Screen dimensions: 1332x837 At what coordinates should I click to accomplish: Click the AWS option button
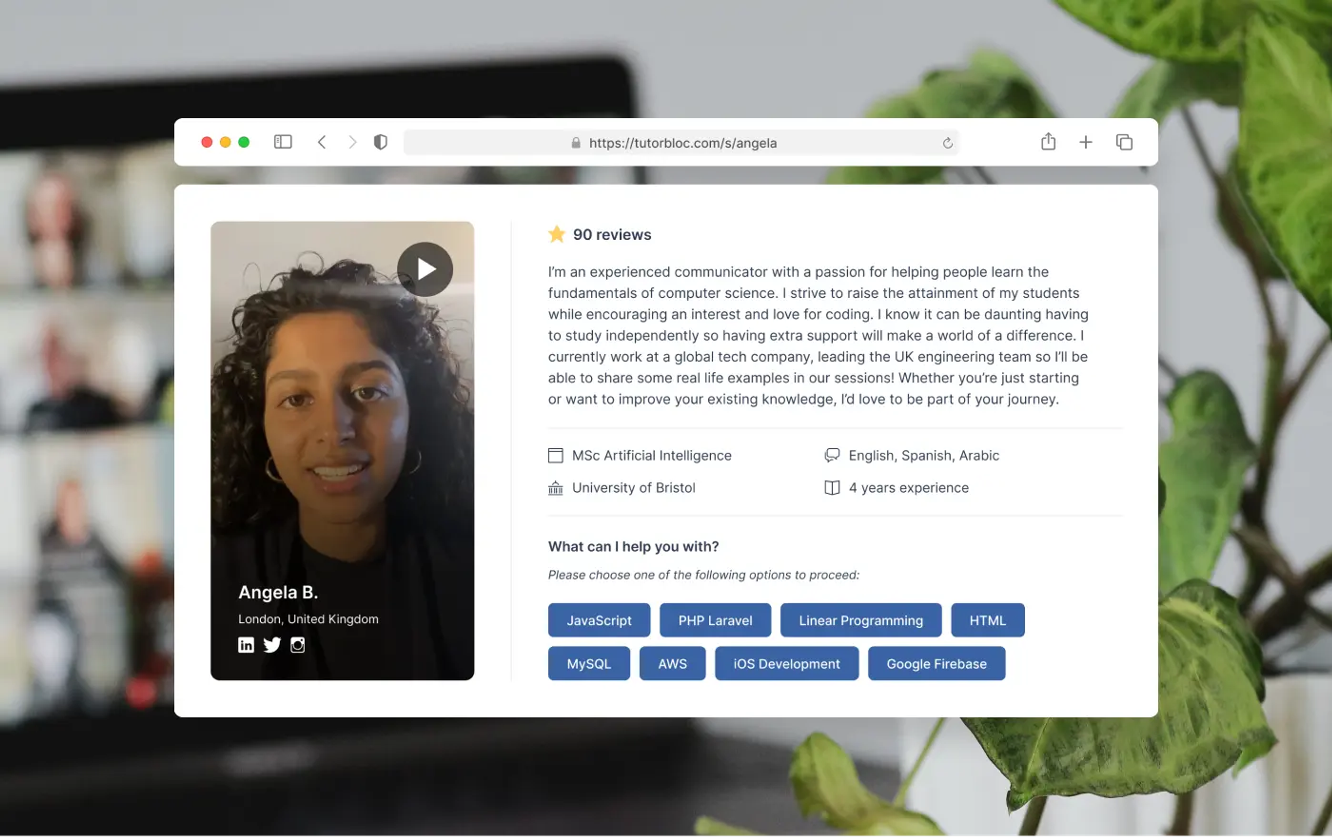point(672,663)
